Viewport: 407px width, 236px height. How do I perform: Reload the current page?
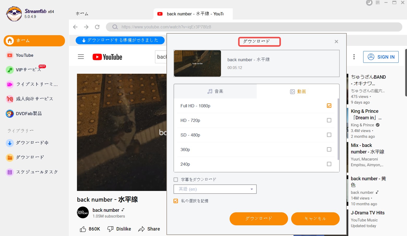(97, 27)
